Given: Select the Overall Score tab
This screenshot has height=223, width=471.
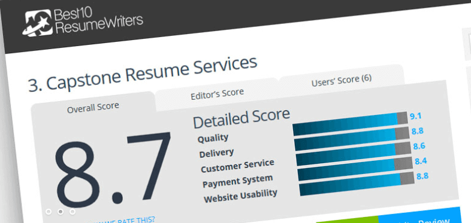Looking at the screenshot, I should (x=93, y=107).
